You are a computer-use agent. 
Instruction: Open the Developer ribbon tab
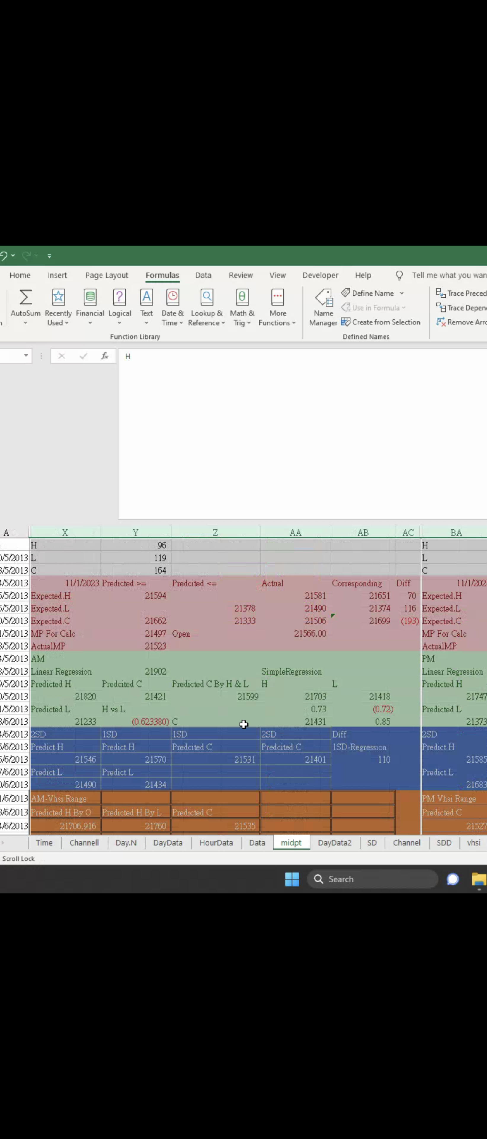tap(320, 275)
